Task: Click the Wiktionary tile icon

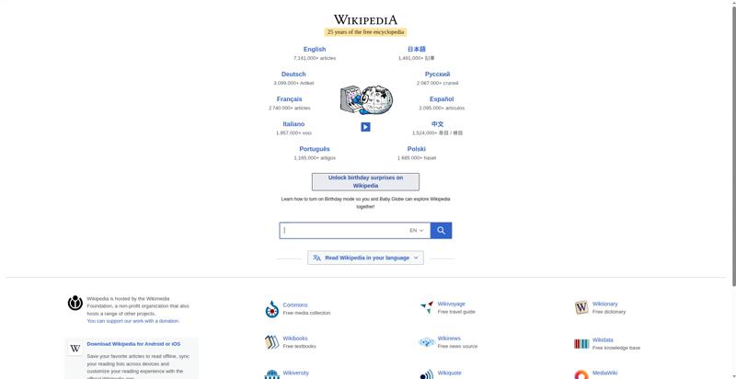Action: (x=581, y=307)
